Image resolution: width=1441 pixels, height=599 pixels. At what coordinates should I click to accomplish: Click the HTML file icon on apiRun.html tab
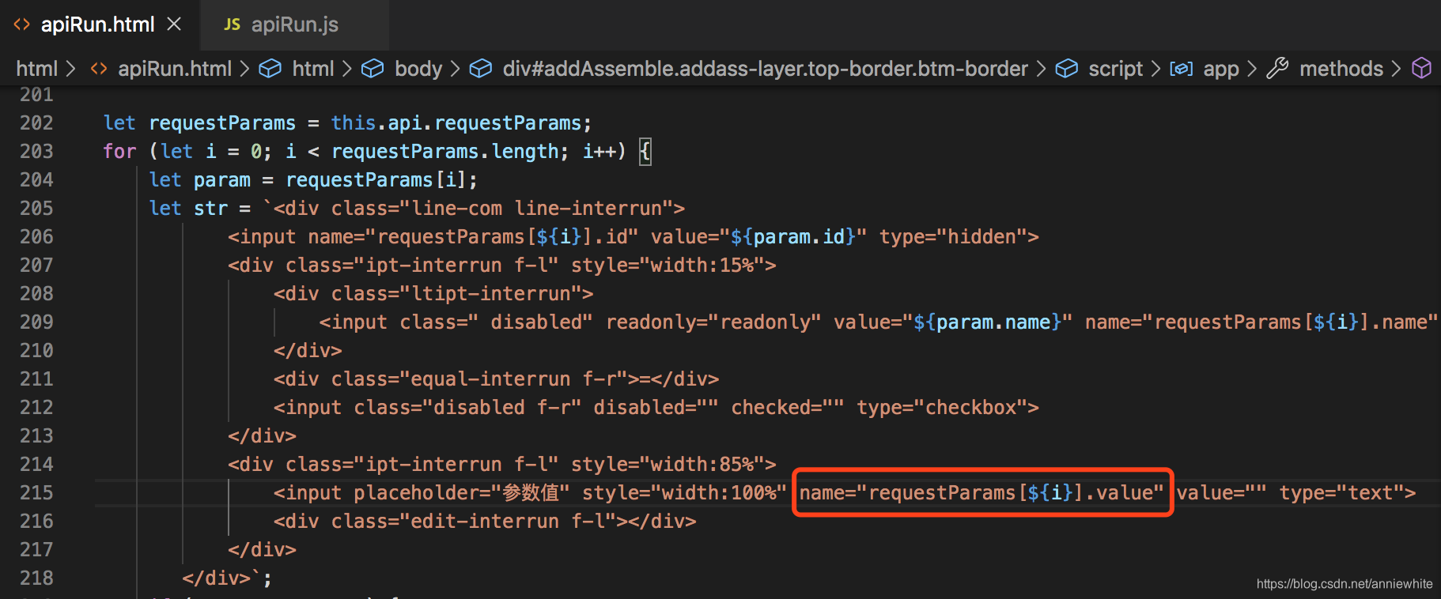pyautogui.click(x=21, y=24)
